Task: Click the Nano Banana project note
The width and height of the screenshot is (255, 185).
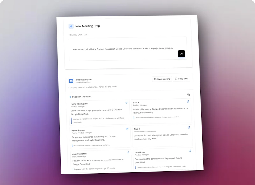Action: pos(98,120)
